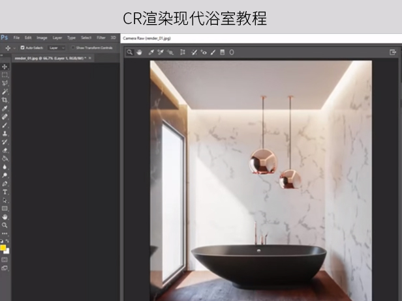Toggle Quick Mask mode button
This screenshot has width=402, height=301.
5,259
